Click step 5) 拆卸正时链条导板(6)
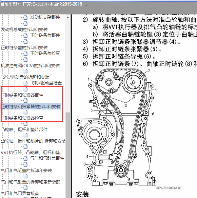Screen dimensions: 197x198 pyautogui.click(x=119, y=56)
